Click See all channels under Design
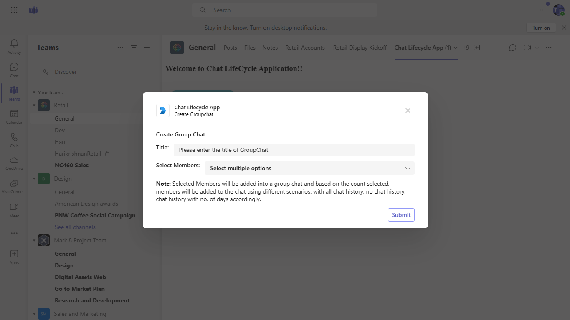The height and width of the screenshot is (320, 570). coord(75,227)
